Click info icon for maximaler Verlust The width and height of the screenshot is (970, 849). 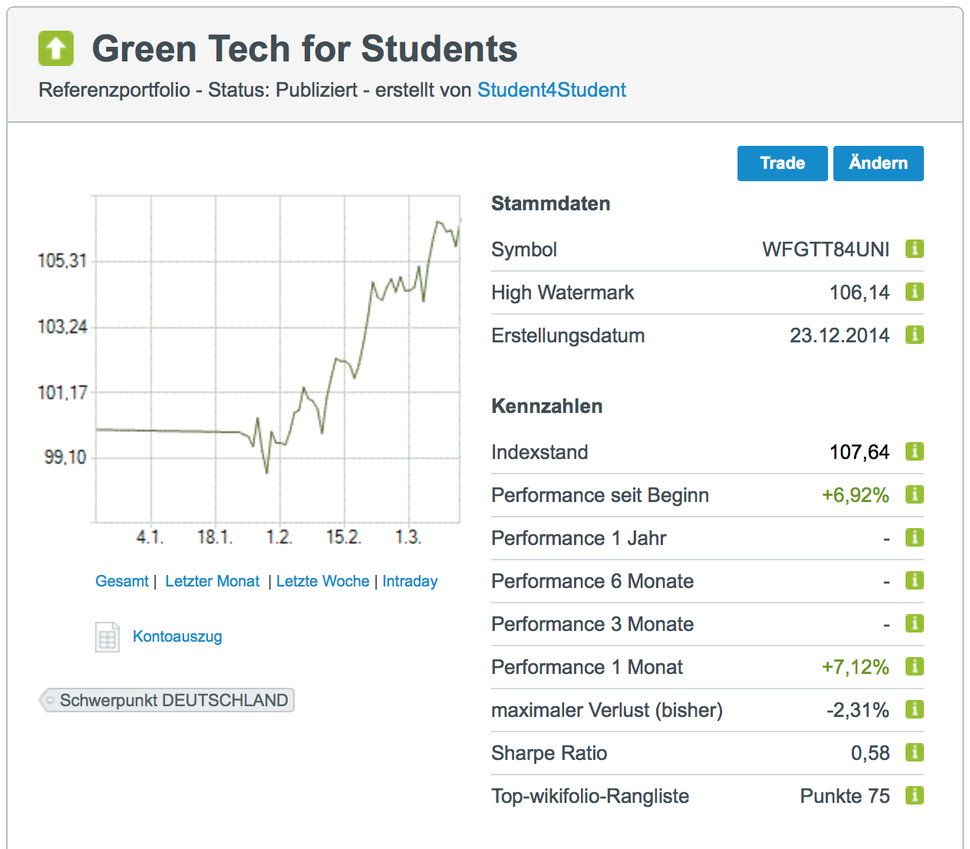(x=914, y=709)
